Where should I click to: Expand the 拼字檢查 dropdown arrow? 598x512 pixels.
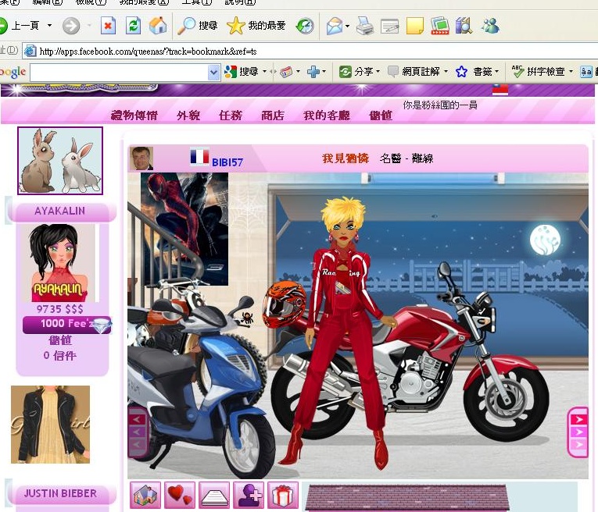click(571, 72)
